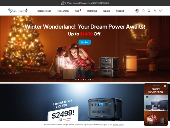Click the warranty hand icon in top banner

[x=63, y=3]
